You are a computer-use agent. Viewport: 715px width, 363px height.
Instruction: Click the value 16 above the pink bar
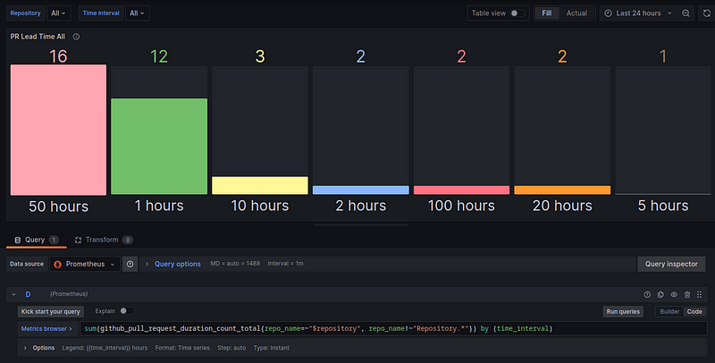pyautogui.click(x=58, y=56)
